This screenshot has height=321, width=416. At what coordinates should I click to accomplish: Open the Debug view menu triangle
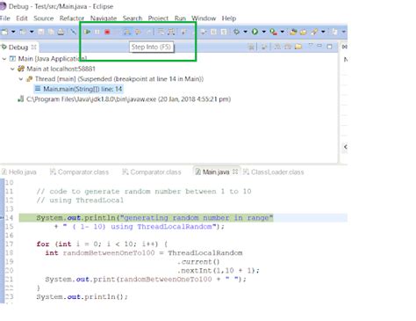click(311, 46)
